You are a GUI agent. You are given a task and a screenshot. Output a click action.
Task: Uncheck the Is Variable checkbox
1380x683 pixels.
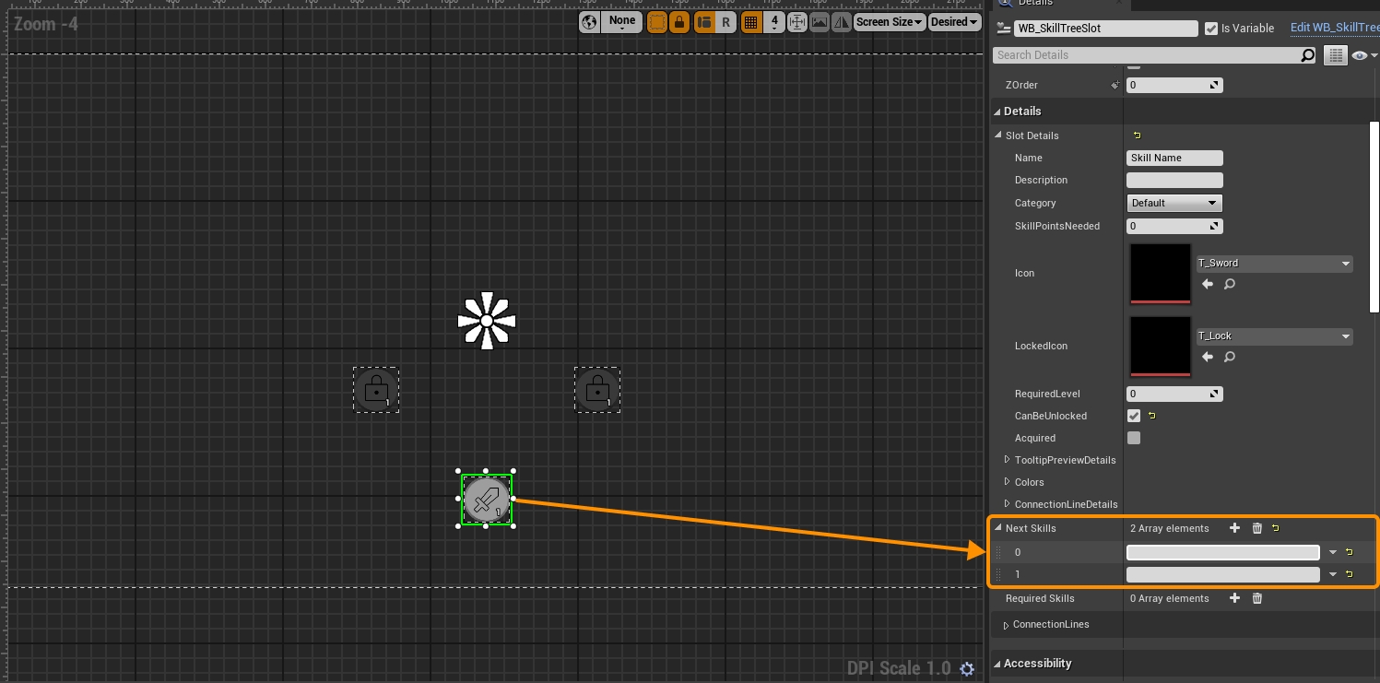point(1211,29)
